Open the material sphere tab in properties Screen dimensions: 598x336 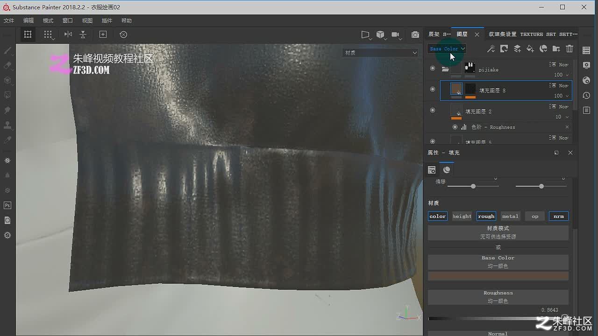[447, 170]
